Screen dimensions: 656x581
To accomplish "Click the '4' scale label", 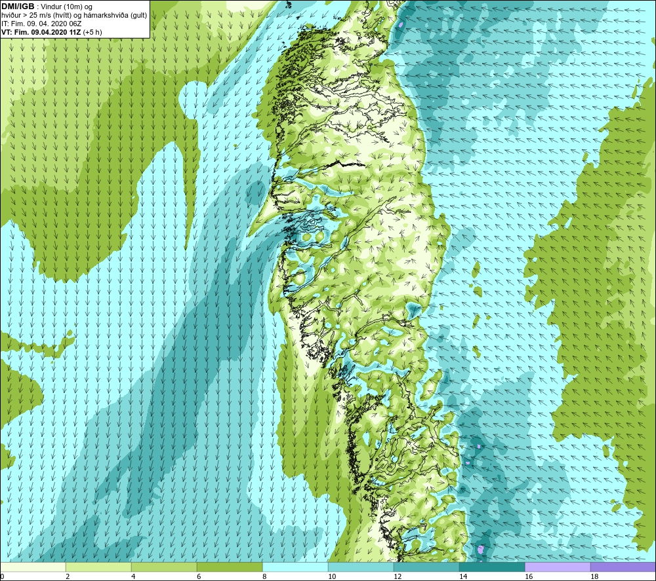I will (x=133, y=576).
